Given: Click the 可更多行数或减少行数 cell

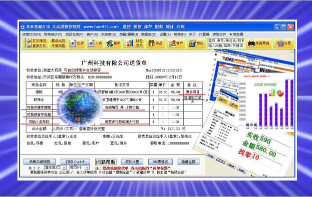Looking at the screenshot, I should click(x=122, y=121).
